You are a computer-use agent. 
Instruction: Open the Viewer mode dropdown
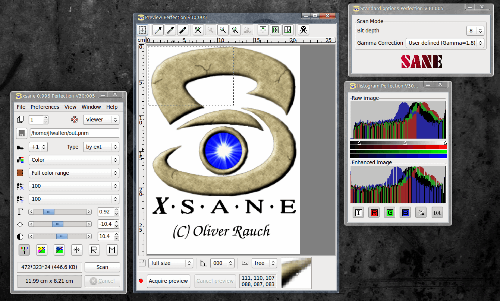coord(101,120)
